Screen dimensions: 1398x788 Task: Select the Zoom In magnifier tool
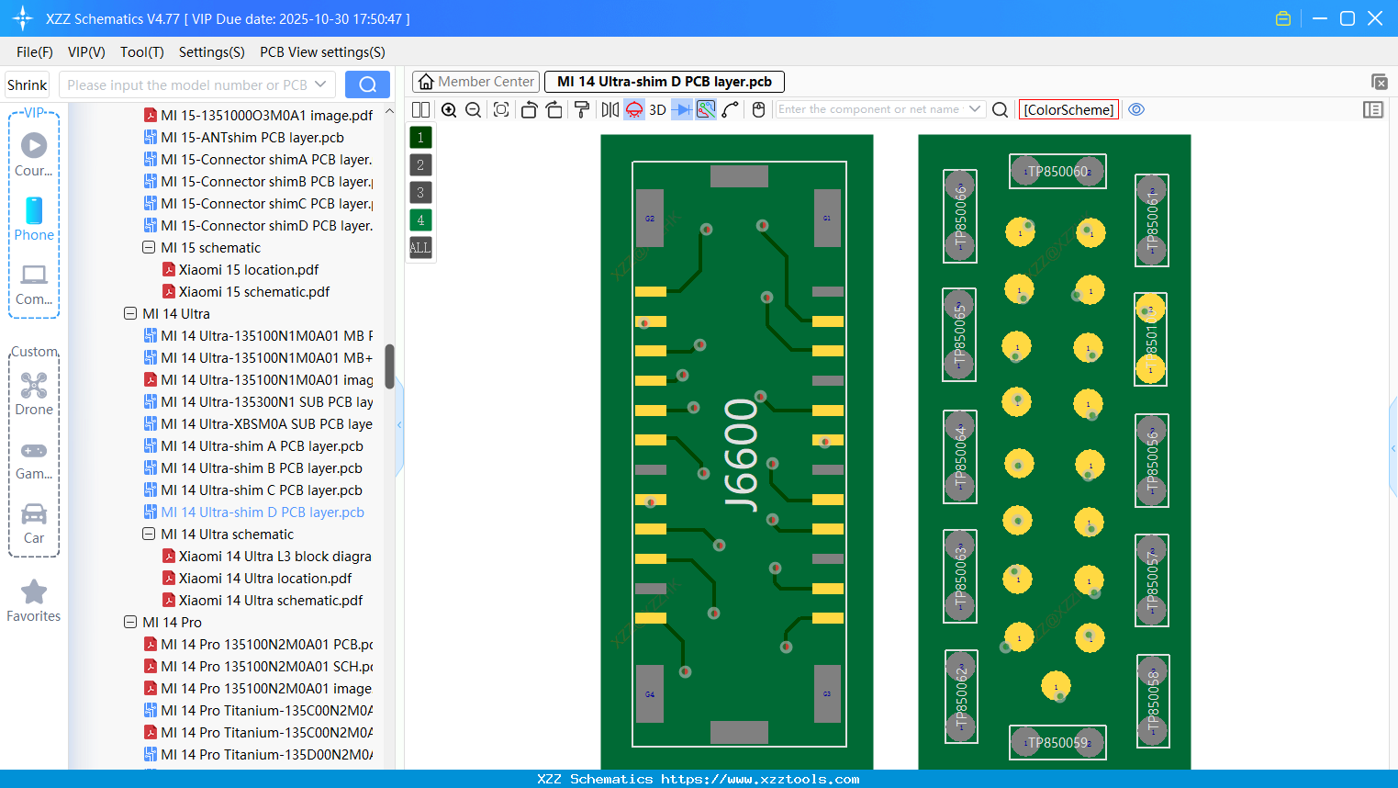point(449,109)
